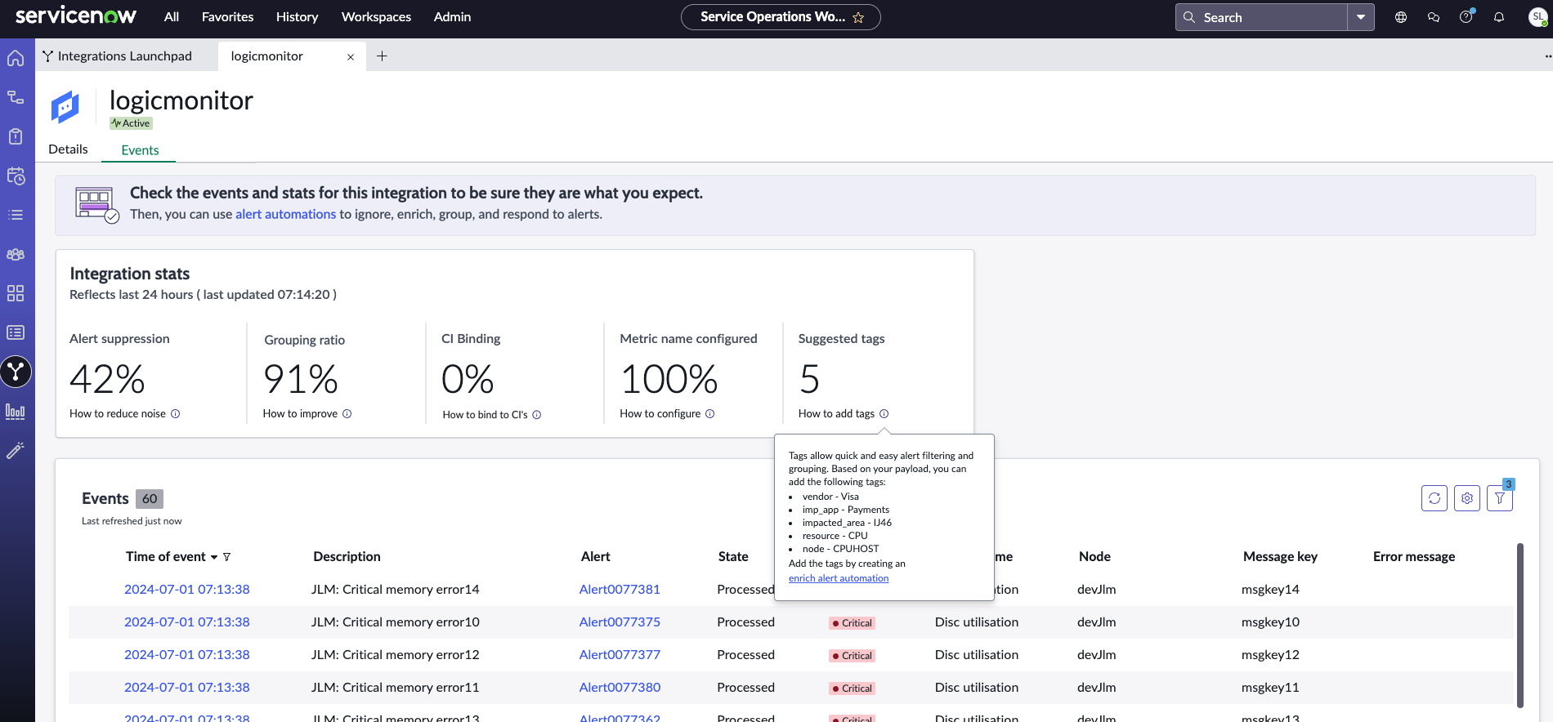
Task: Go to Home in the left sidebar
Action: pyautogui.click(x=16, y=58)
